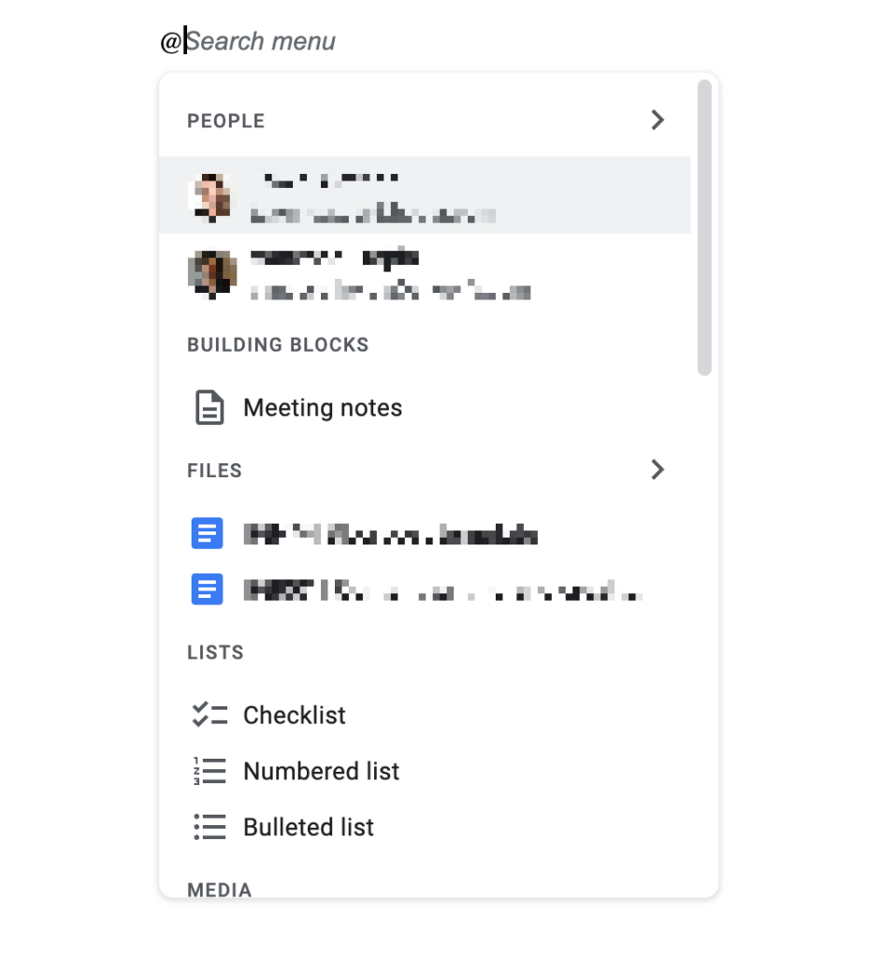Click the first Google Docs file icon

click(x=207, y=532)
